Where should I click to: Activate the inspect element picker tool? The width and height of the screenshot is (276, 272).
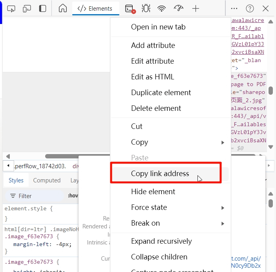click(x=11, y=9)
